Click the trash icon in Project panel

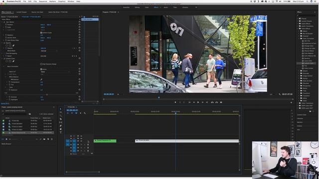(52, 139)
